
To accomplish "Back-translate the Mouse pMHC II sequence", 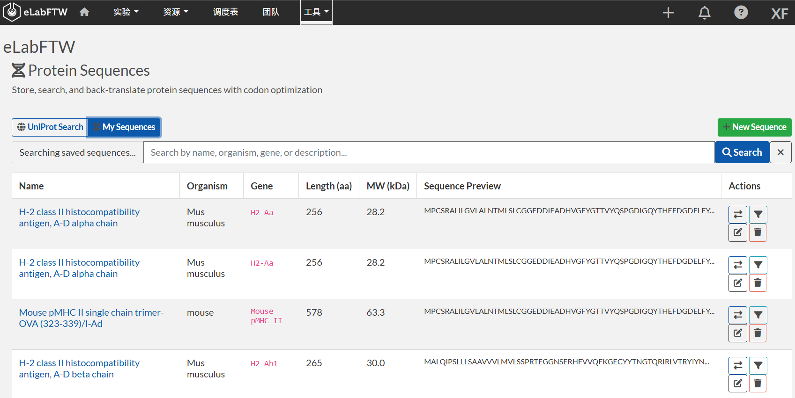I will [738, 315].
